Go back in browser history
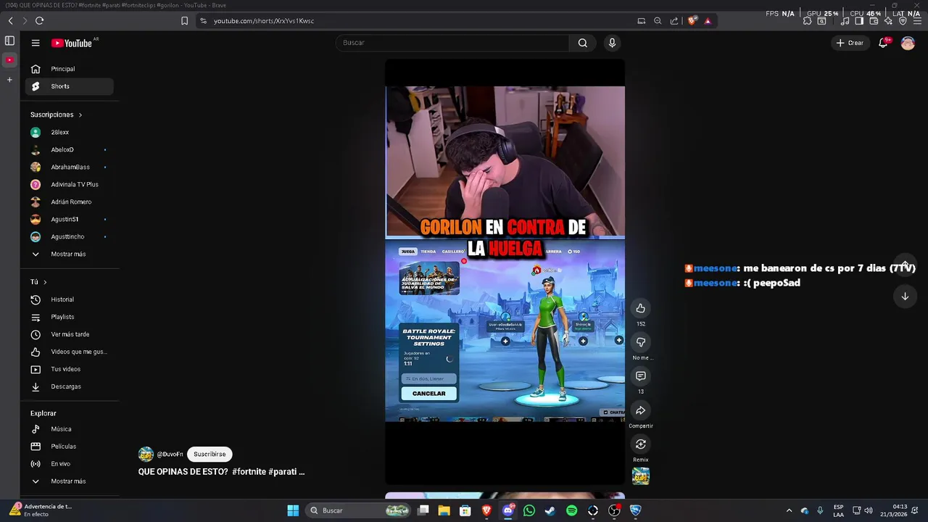The image size is (928, 522). coord(10,21)
